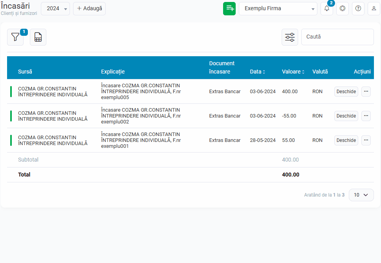Screen dimensions: 381x263
Task: Click Deschide for exemplu005 row
Action: pyautogui.click(x=346, y=92)
